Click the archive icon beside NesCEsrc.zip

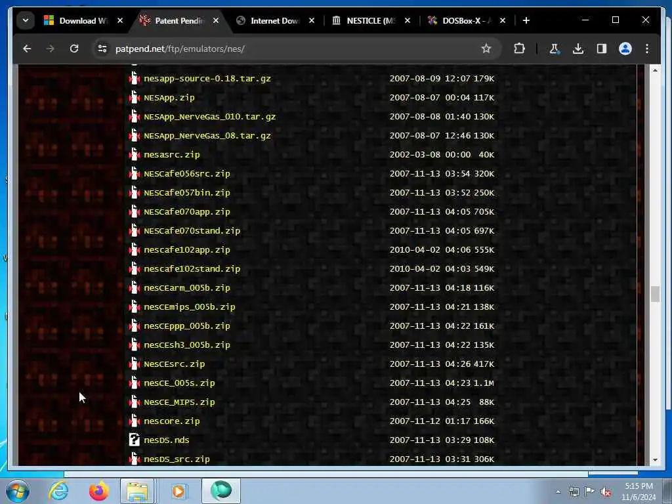pos(135,364)
